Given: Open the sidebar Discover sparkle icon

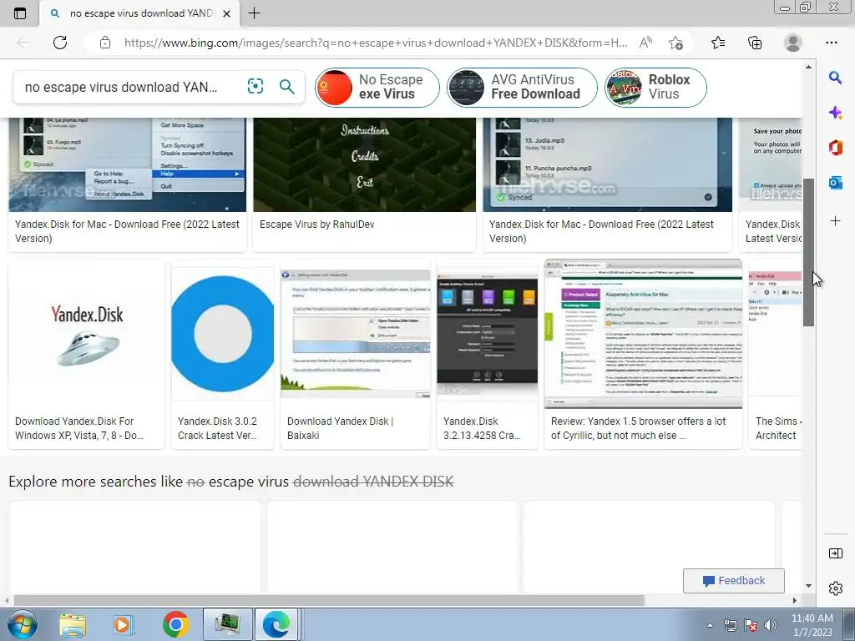Looking at the screenshot, I should pos(835,113).
